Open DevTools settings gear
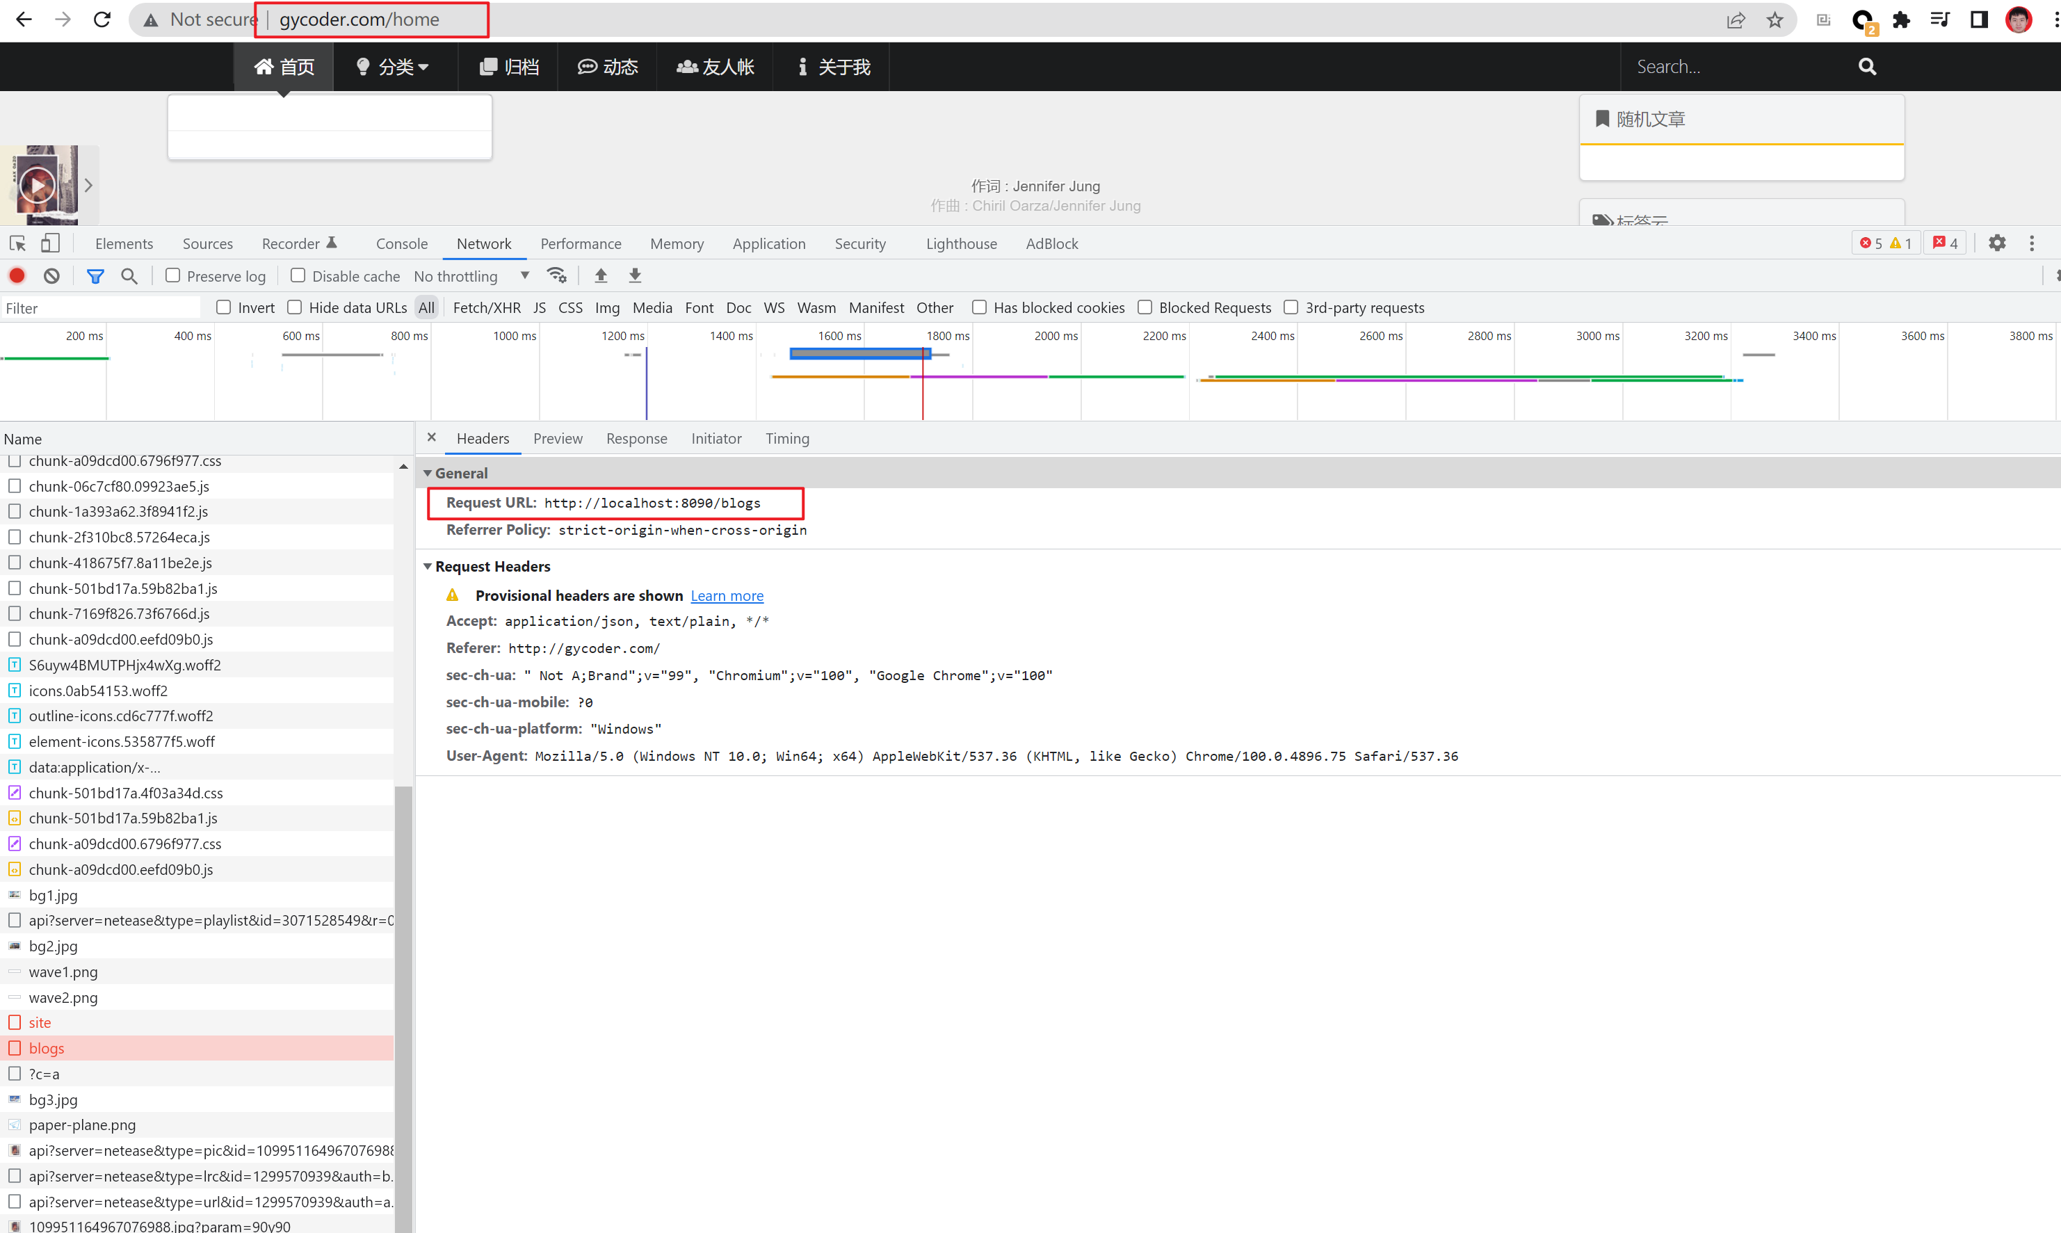 (1998, 243)
